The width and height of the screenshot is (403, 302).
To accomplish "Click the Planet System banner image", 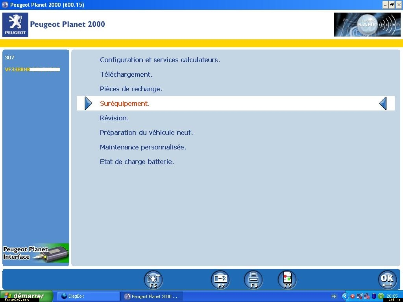I will click(x=367, y=24).
